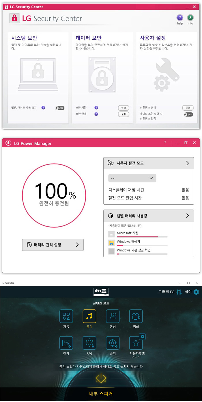Maximize the LG Power Manager window
Viewport: 202px width, 402px height.
(186, 143)
